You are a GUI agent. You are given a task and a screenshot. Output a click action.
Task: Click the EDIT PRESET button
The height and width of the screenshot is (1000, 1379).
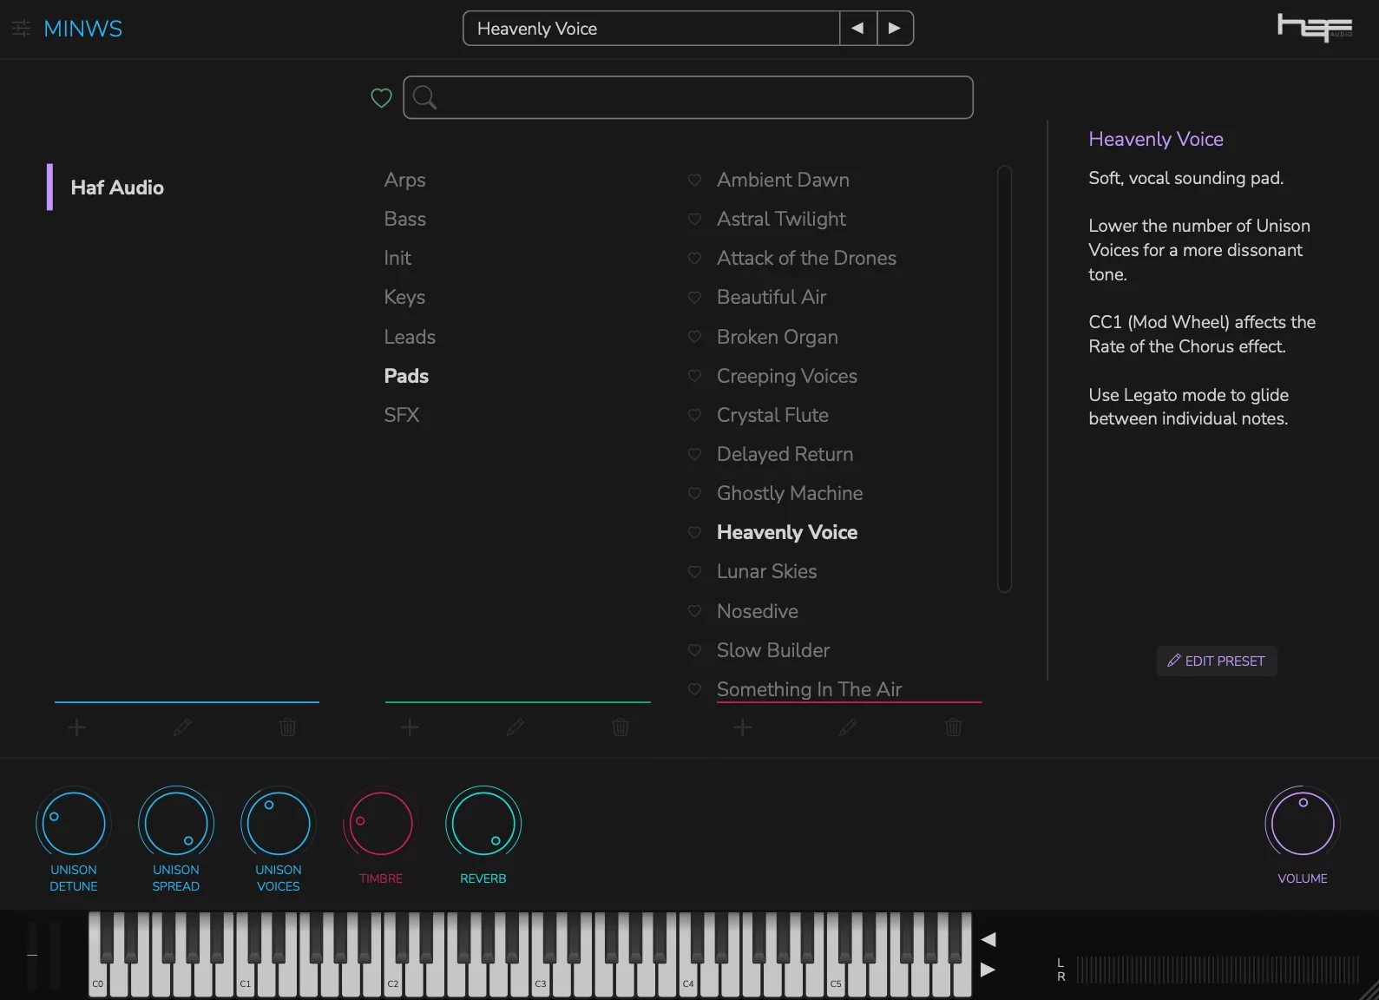click(1216, 661)
